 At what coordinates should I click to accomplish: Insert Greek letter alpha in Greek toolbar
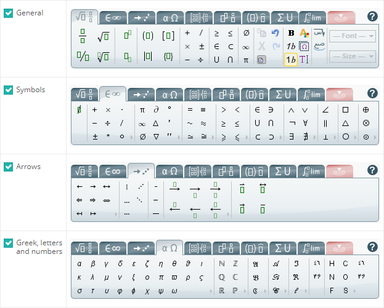(80, 263)
